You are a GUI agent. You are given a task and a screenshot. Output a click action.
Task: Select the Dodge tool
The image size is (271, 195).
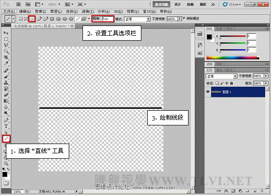pyautogui.click(x=6, y=113)
